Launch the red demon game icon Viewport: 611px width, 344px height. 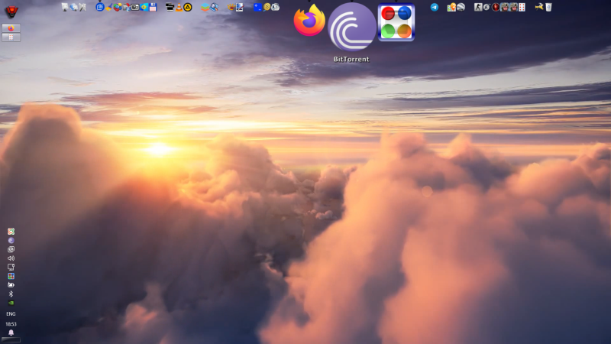[496, 7]
